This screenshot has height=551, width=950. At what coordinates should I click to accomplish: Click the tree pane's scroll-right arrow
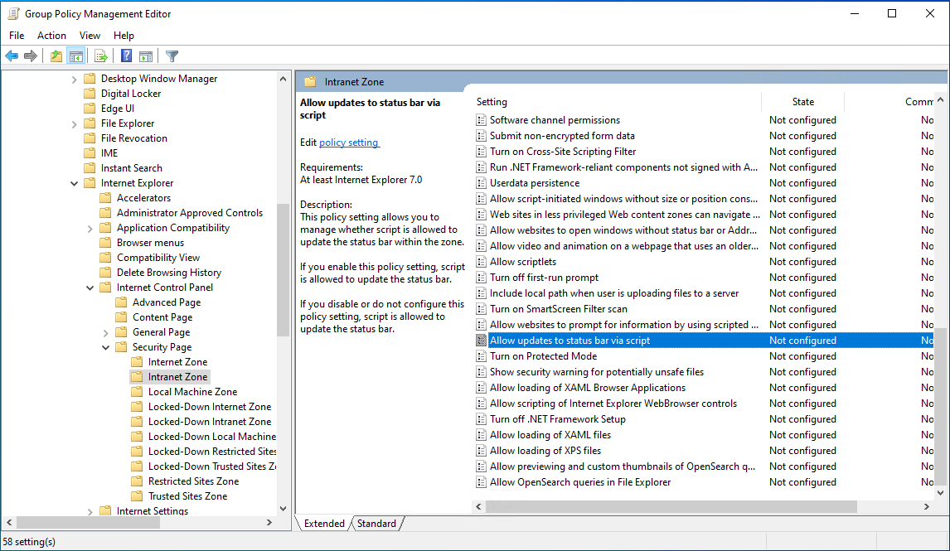tap(269, 523)
